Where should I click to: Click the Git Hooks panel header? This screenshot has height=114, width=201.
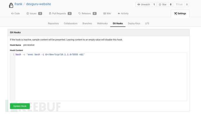click(98, 32)
